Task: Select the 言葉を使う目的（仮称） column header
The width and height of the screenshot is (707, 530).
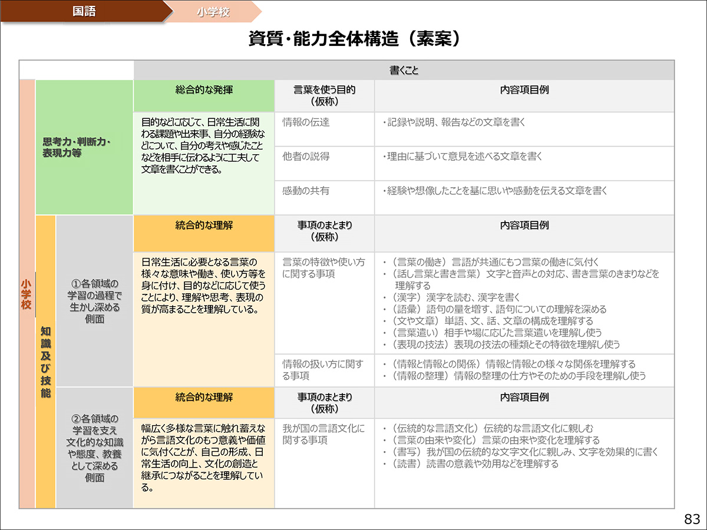Action: [323, 95]
